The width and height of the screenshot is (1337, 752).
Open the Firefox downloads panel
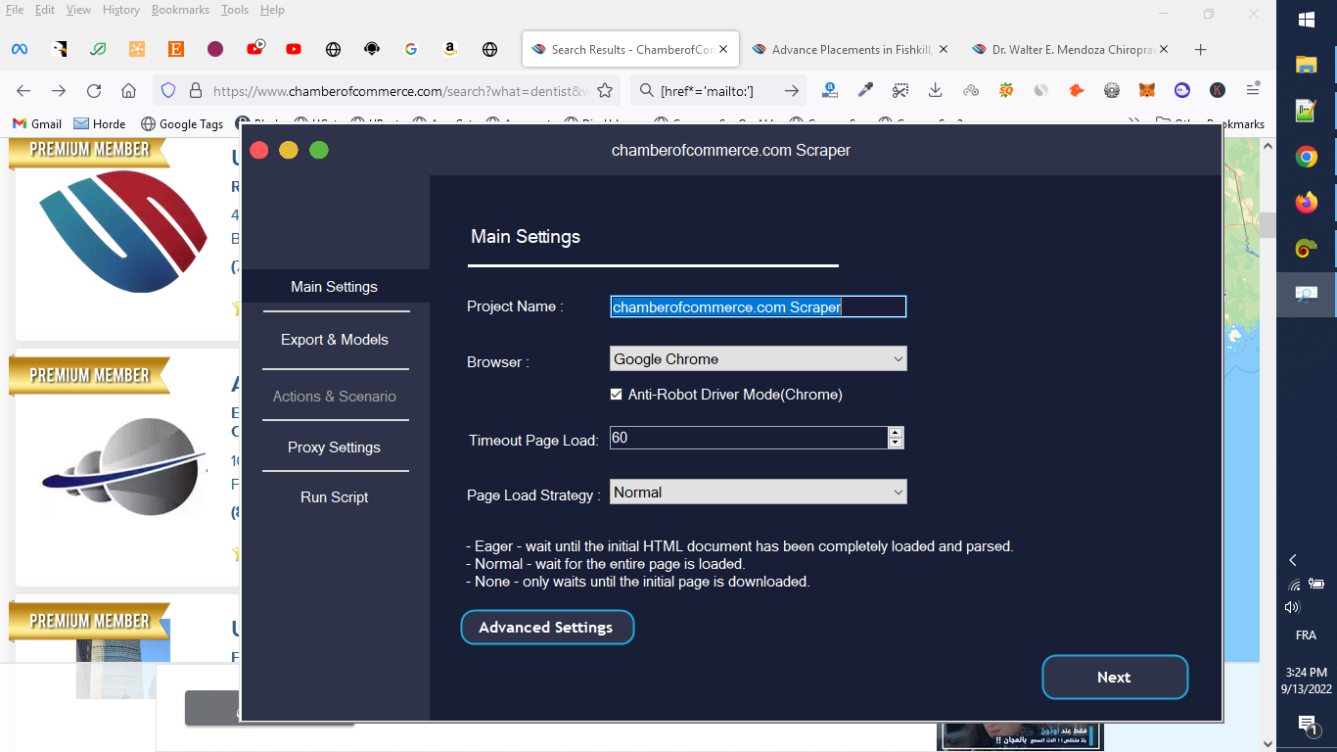tap(936, 91)
